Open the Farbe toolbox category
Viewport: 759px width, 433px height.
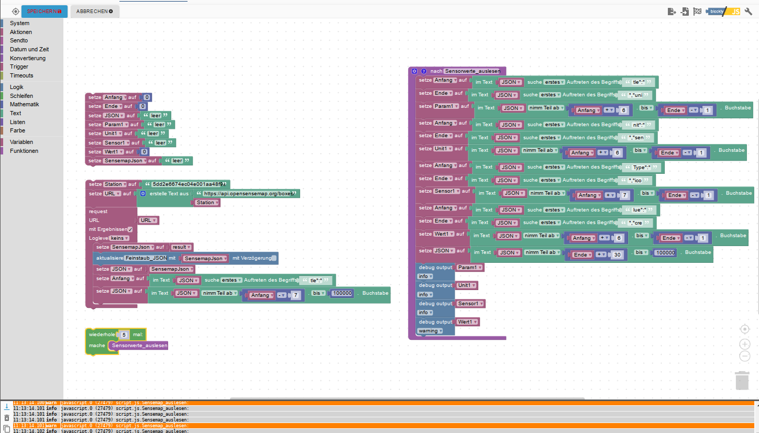17,130
